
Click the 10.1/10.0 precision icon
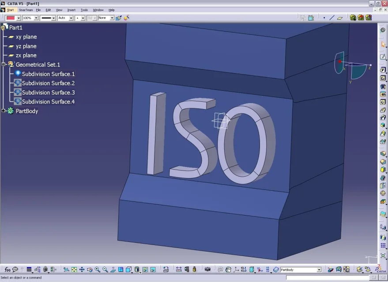(244, 269)
